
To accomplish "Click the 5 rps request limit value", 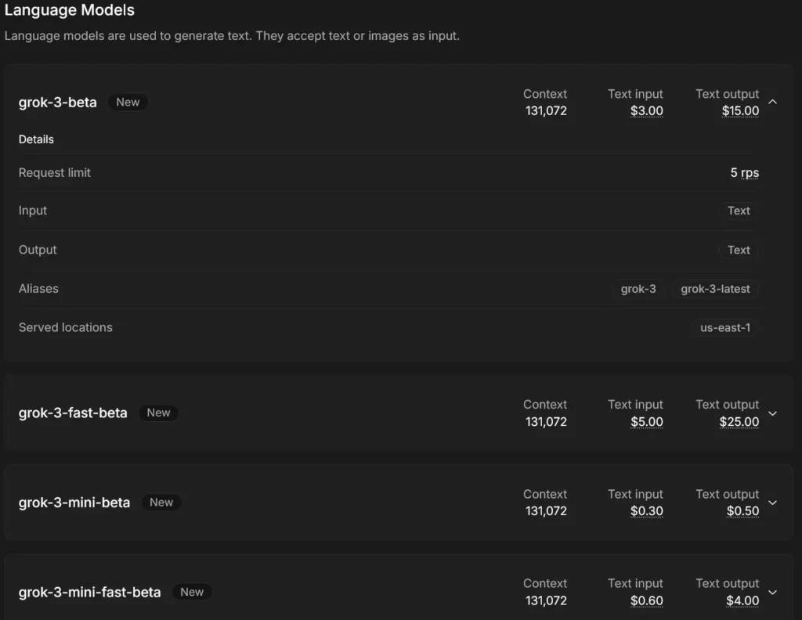I will point(745,173).
